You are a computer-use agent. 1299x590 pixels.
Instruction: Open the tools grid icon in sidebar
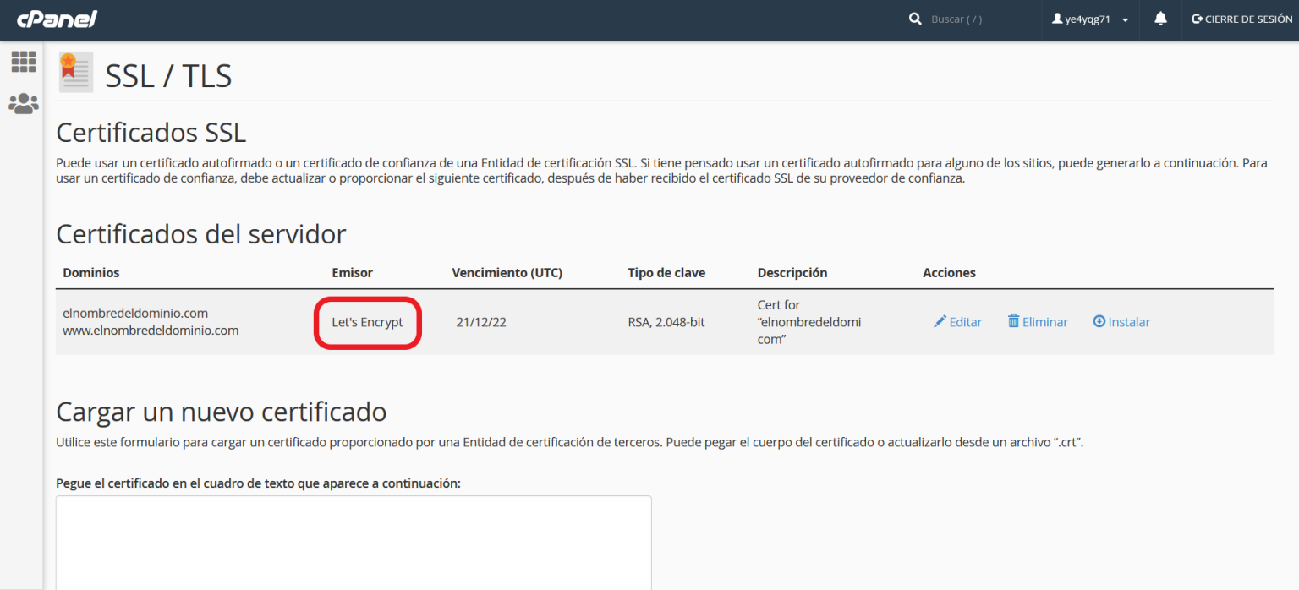23,62
